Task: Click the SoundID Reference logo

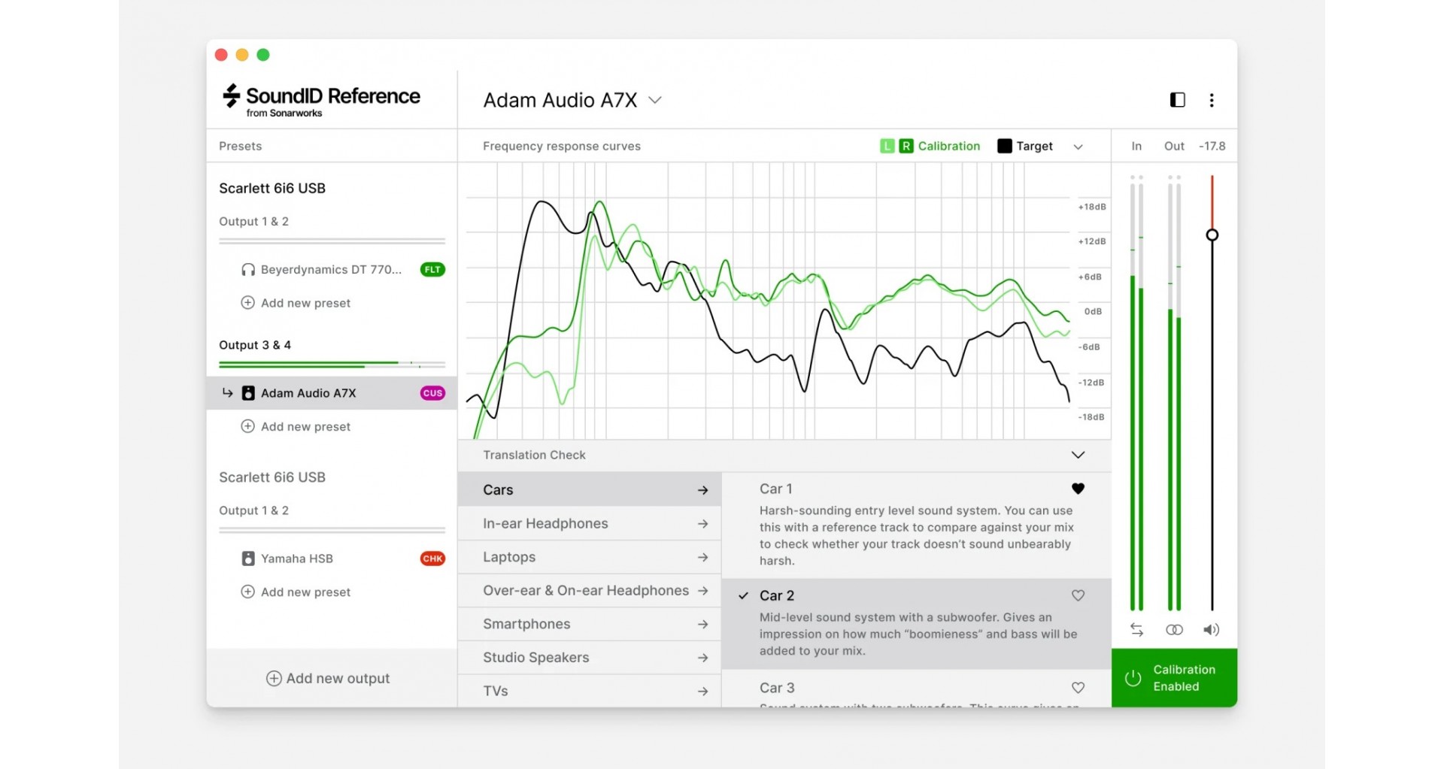Action: 321,101
